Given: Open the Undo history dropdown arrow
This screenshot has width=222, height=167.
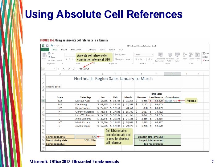Looking at the screenshot, I should [x=54, y=46].
